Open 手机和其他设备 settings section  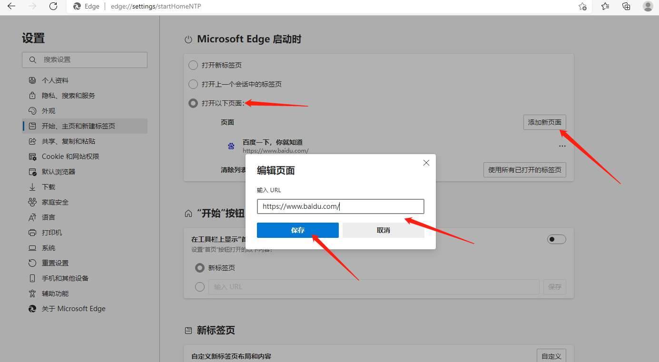point(85,278)
